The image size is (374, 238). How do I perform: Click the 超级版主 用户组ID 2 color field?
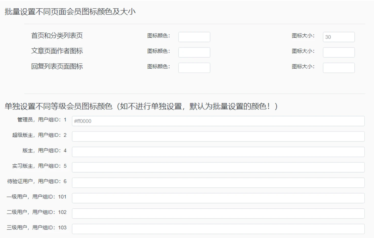pyautogui.click(x=218, y=136)
